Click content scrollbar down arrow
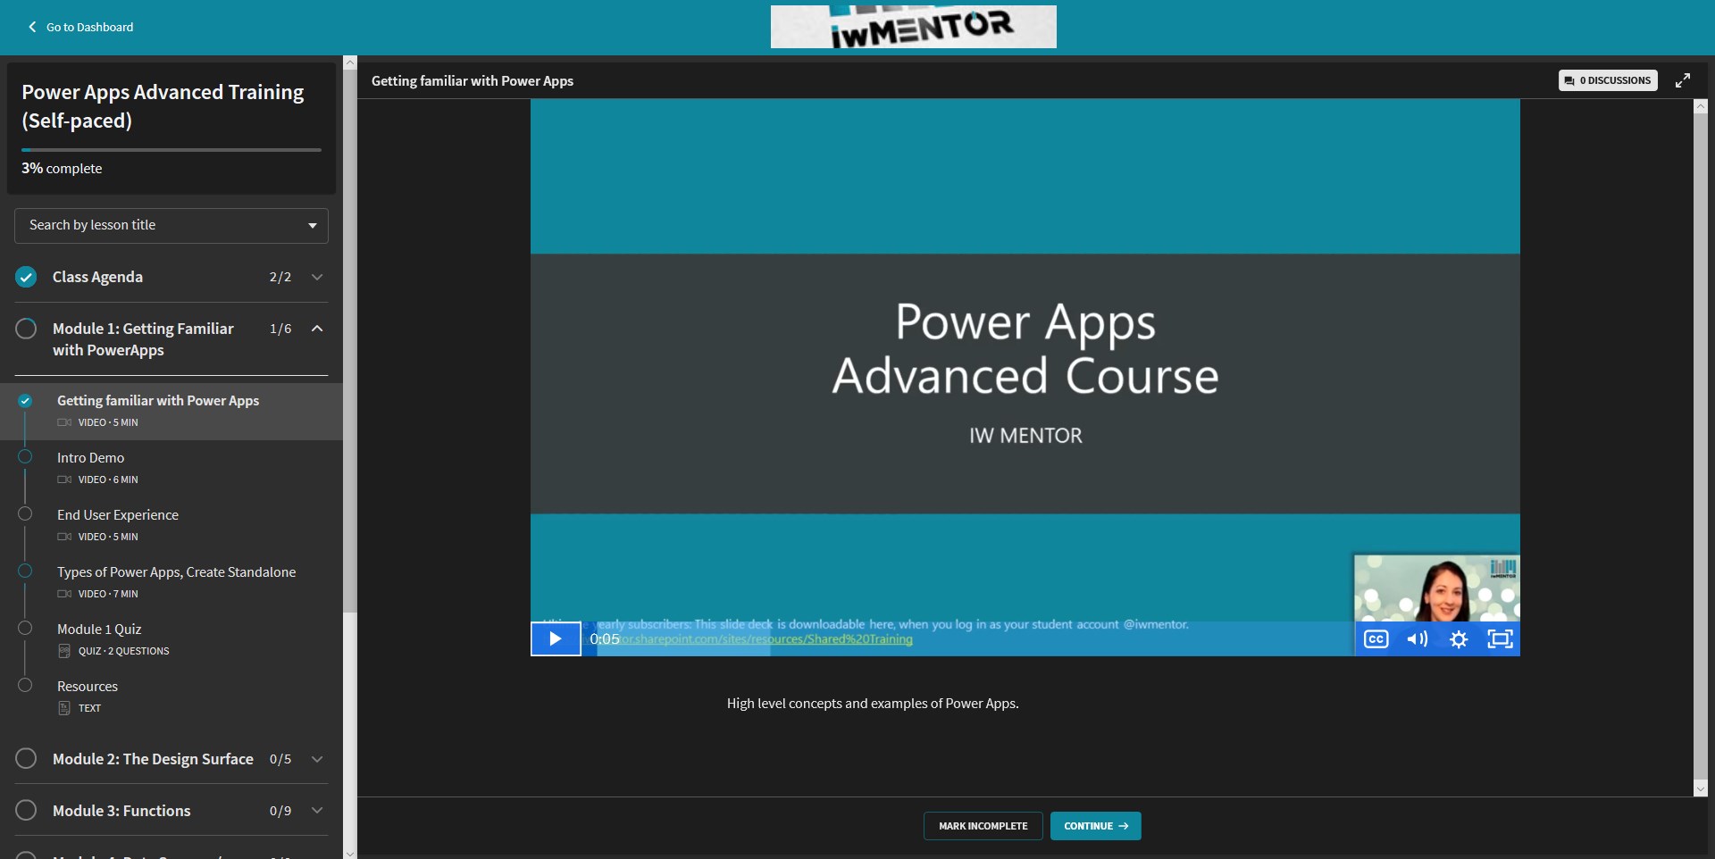This screenshot has width=1715, height=859. (x=1701, y=788)
